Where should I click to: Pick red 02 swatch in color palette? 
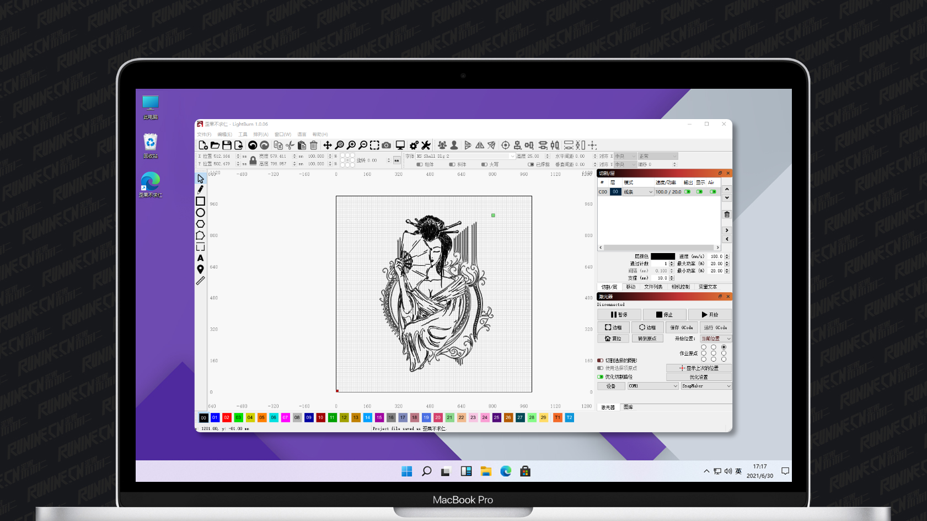click(x=227, y=417)
